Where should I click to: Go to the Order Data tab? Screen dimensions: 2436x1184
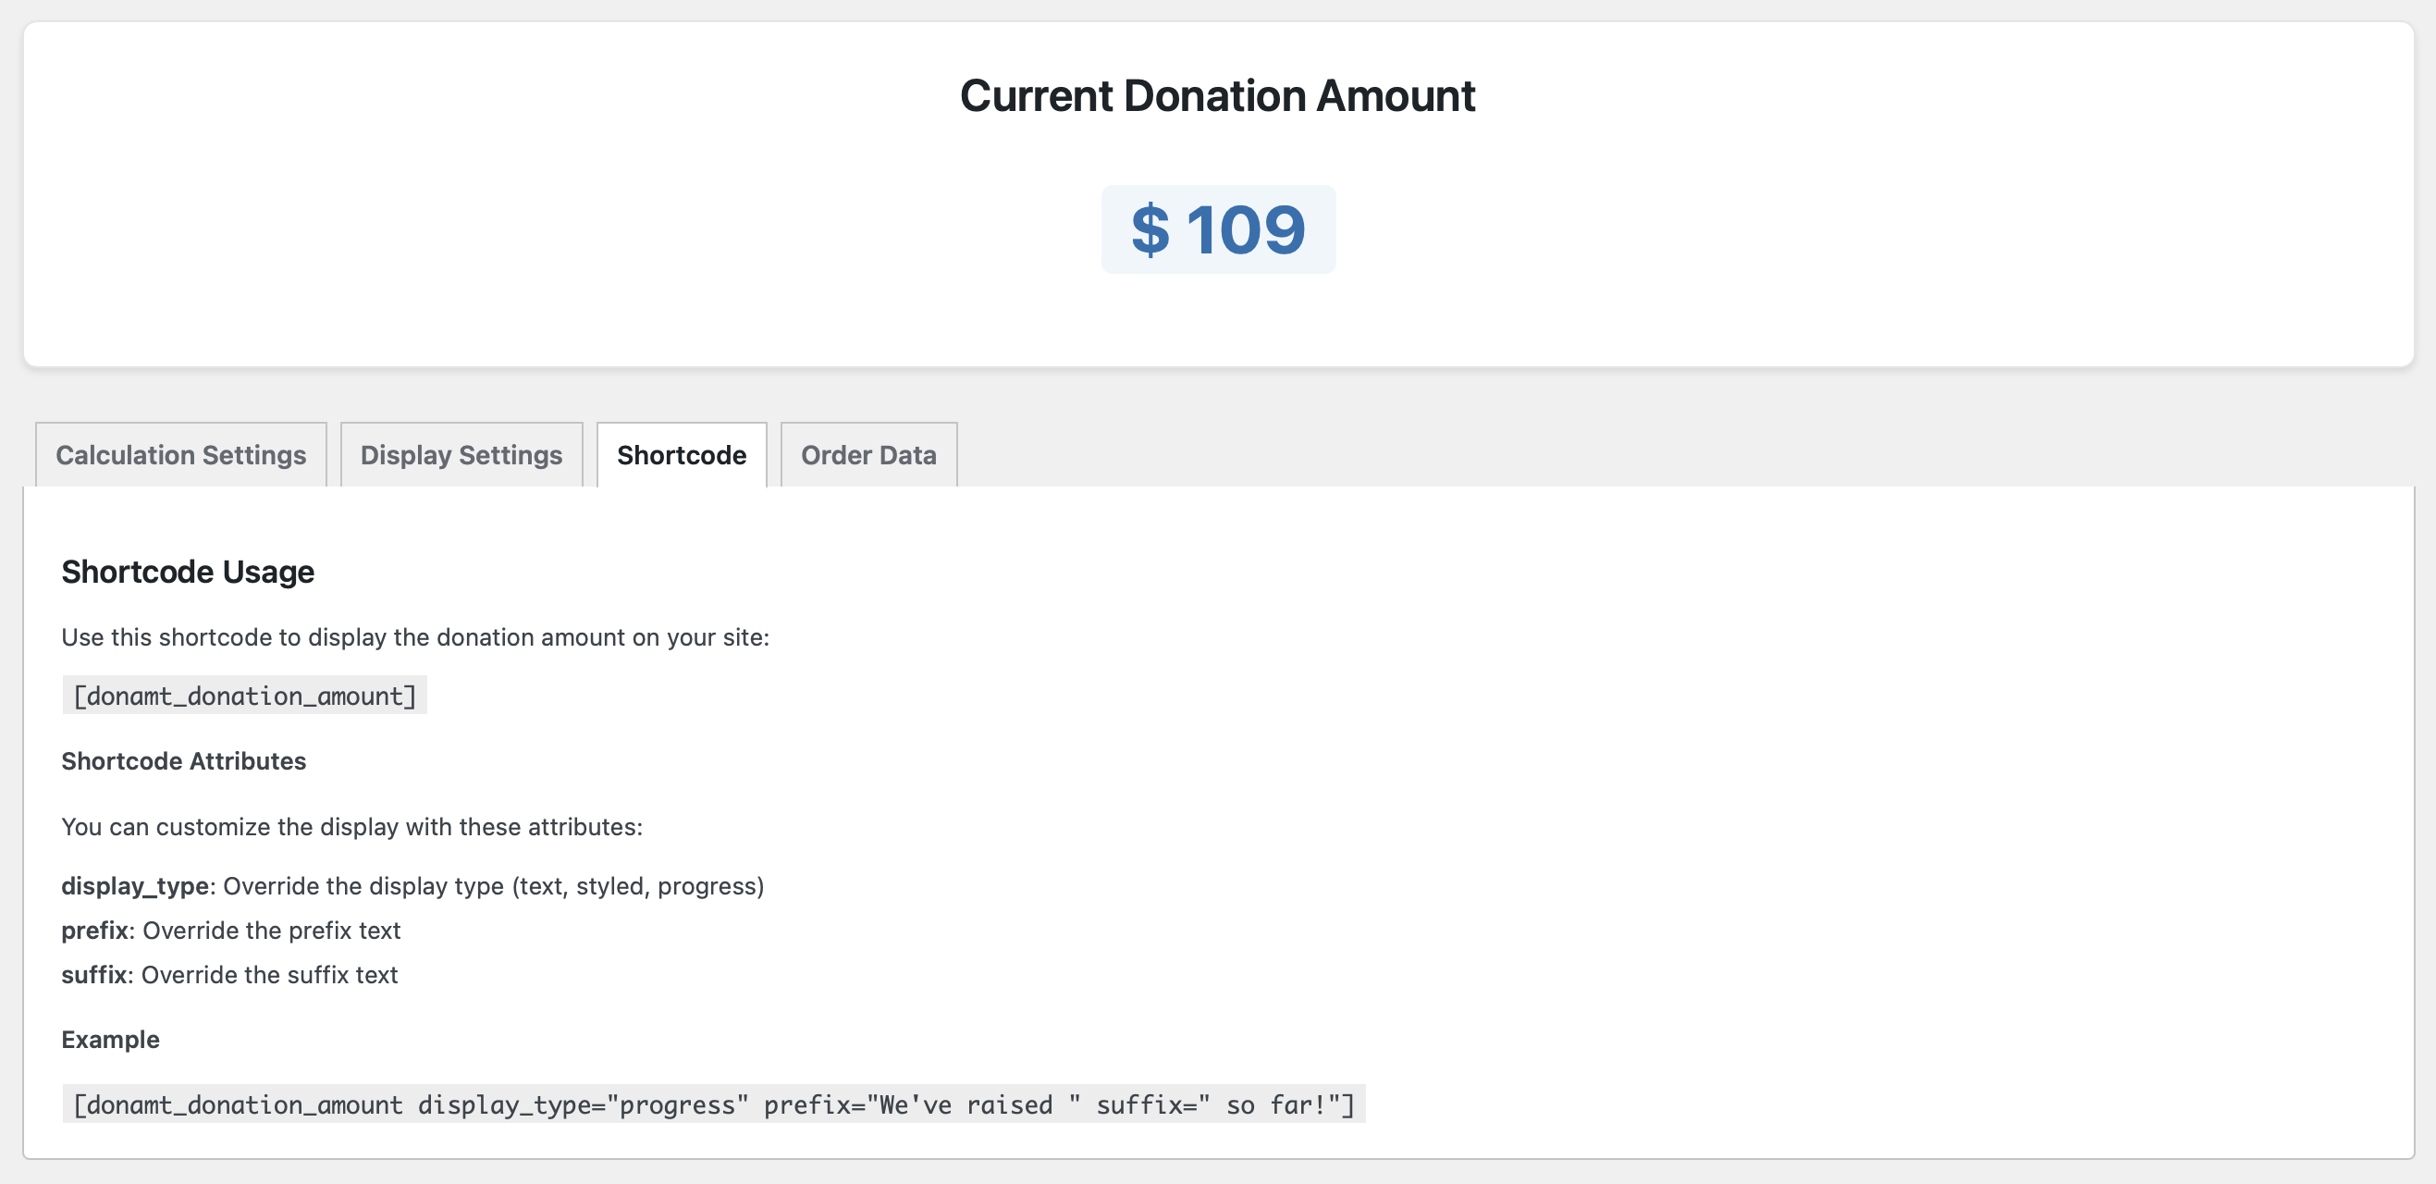[868, 455]
